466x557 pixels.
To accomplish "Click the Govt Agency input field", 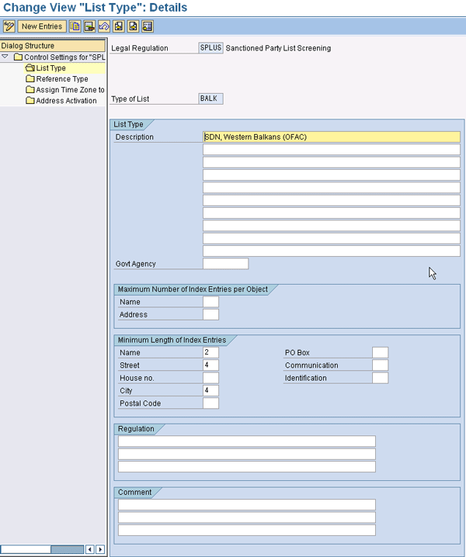I will point(225,264).
